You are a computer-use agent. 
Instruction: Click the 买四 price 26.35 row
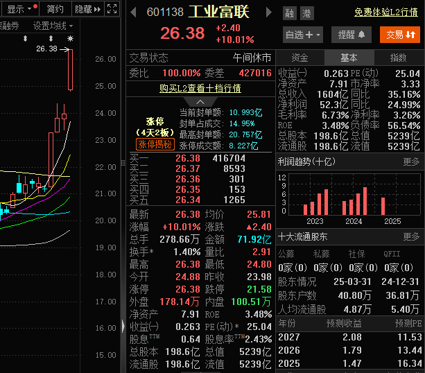(x=200, y=189)
